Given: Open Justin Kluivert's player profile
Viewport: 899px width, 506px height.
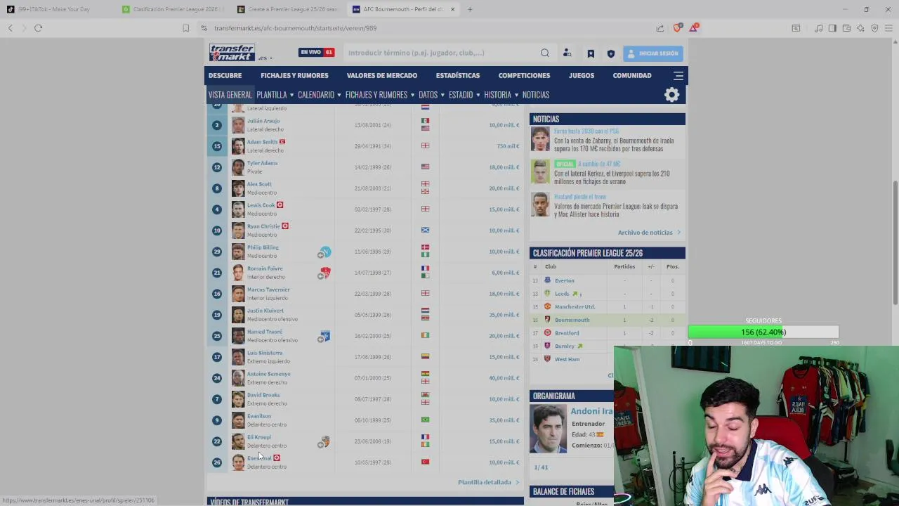Looking at the screenshot, I should (265, 311).
